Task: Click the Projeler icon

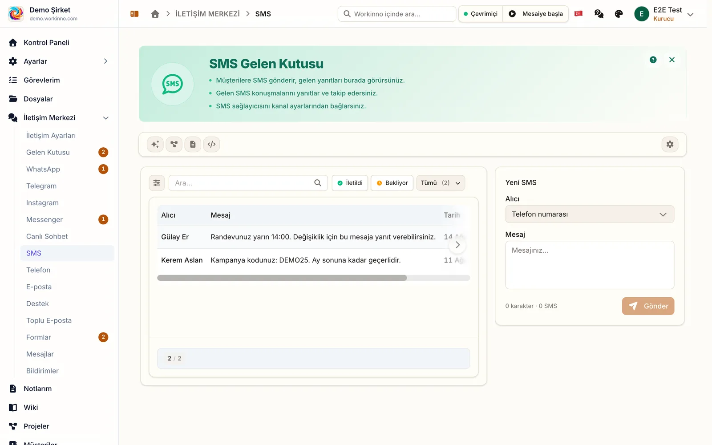Action: (13, 426)
